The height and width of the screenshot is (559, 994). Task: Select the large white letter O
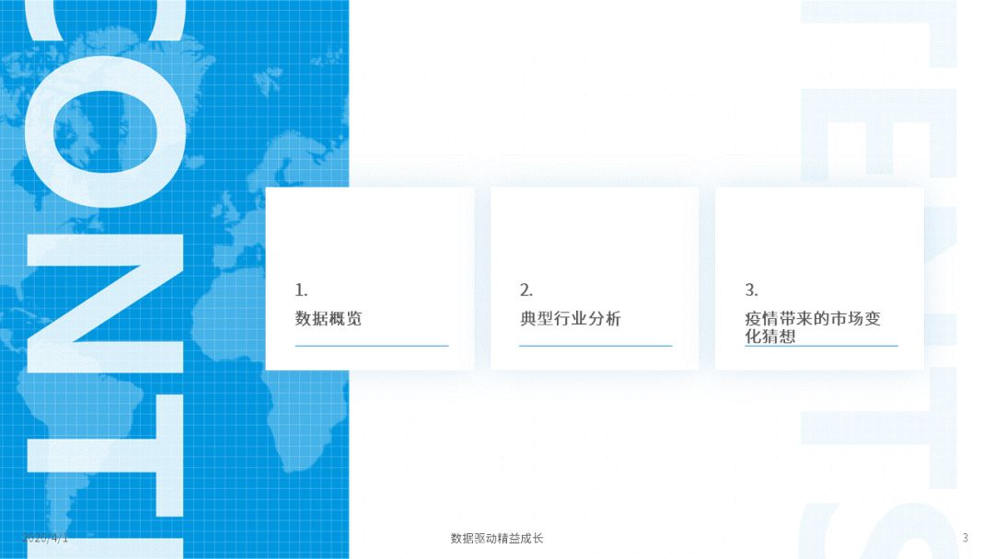(x=105, y=131)
